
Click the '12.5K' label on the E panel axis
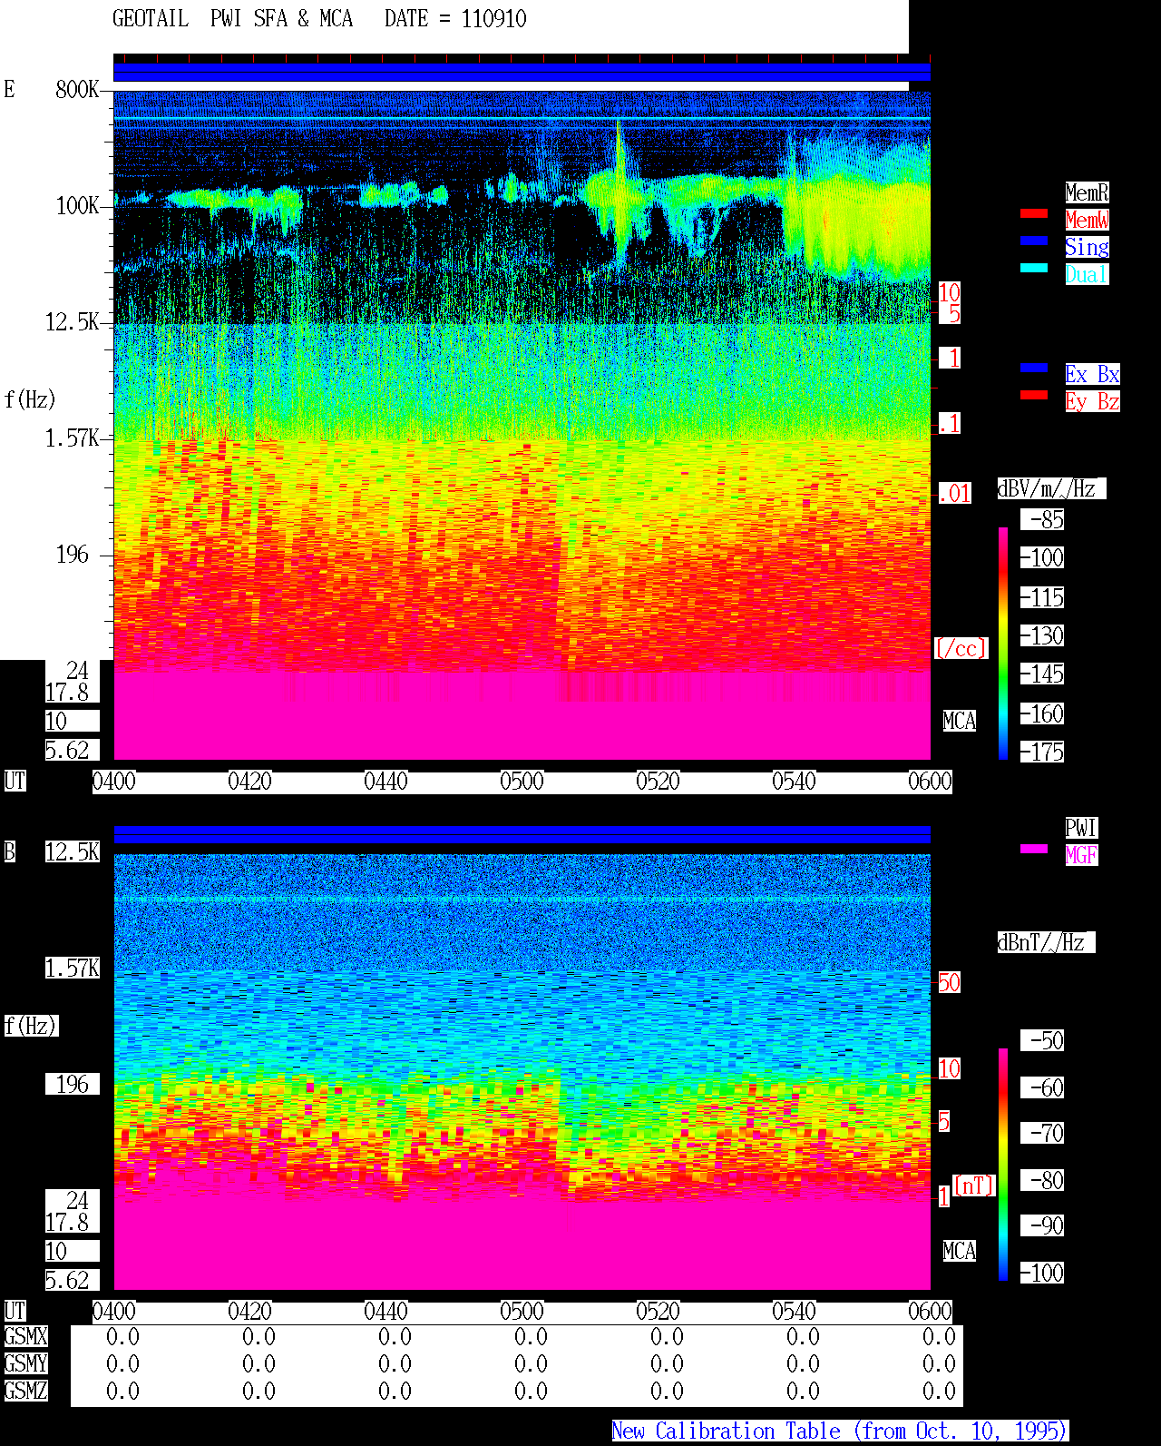point(73,321)
